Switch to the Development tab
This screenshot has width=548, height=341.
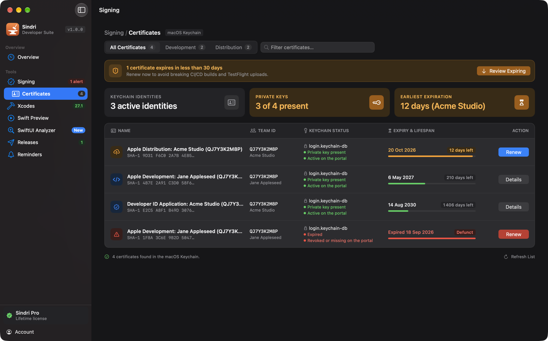[185, 47]
